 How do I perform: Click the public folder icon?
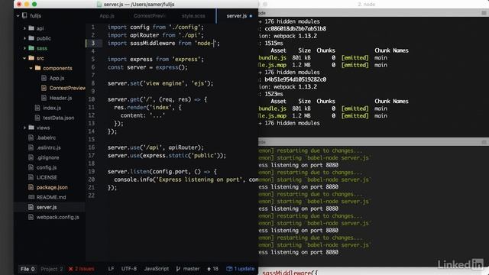[31, 38]
